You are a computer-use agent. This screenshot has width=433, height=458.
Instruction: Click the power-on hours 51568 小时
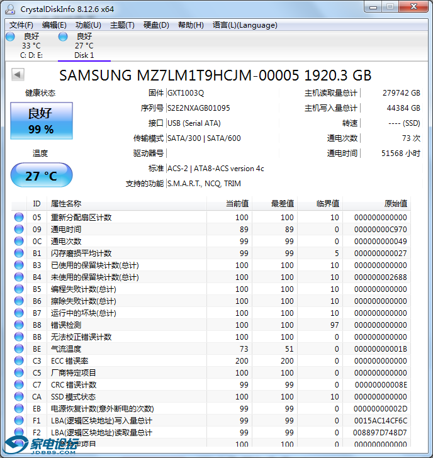(401, 154)
